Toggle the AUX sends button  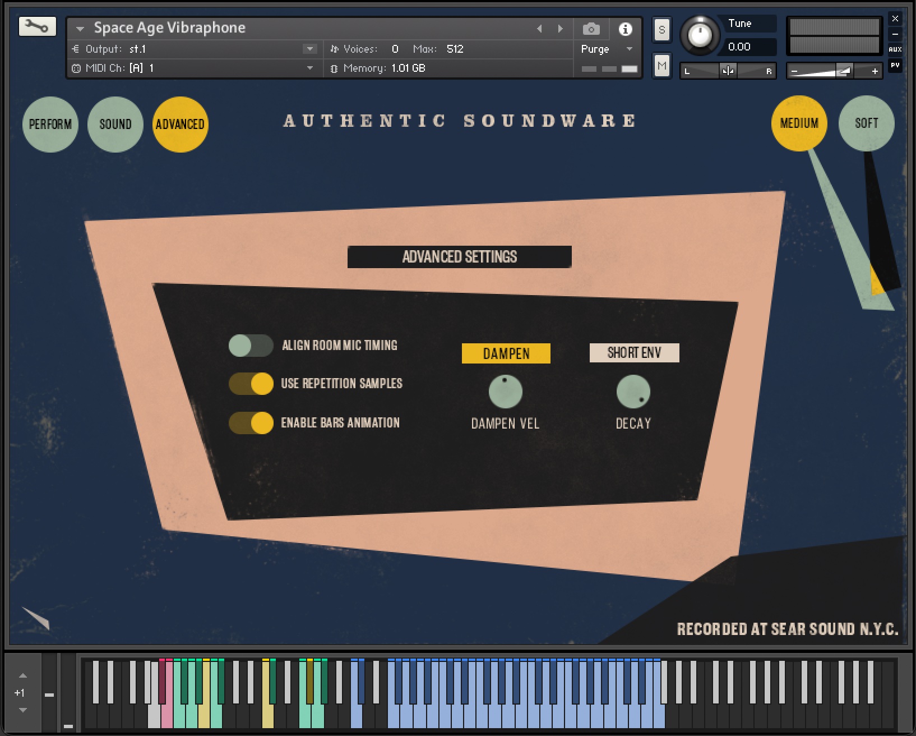pyautogui.click(x=895, y=49)
